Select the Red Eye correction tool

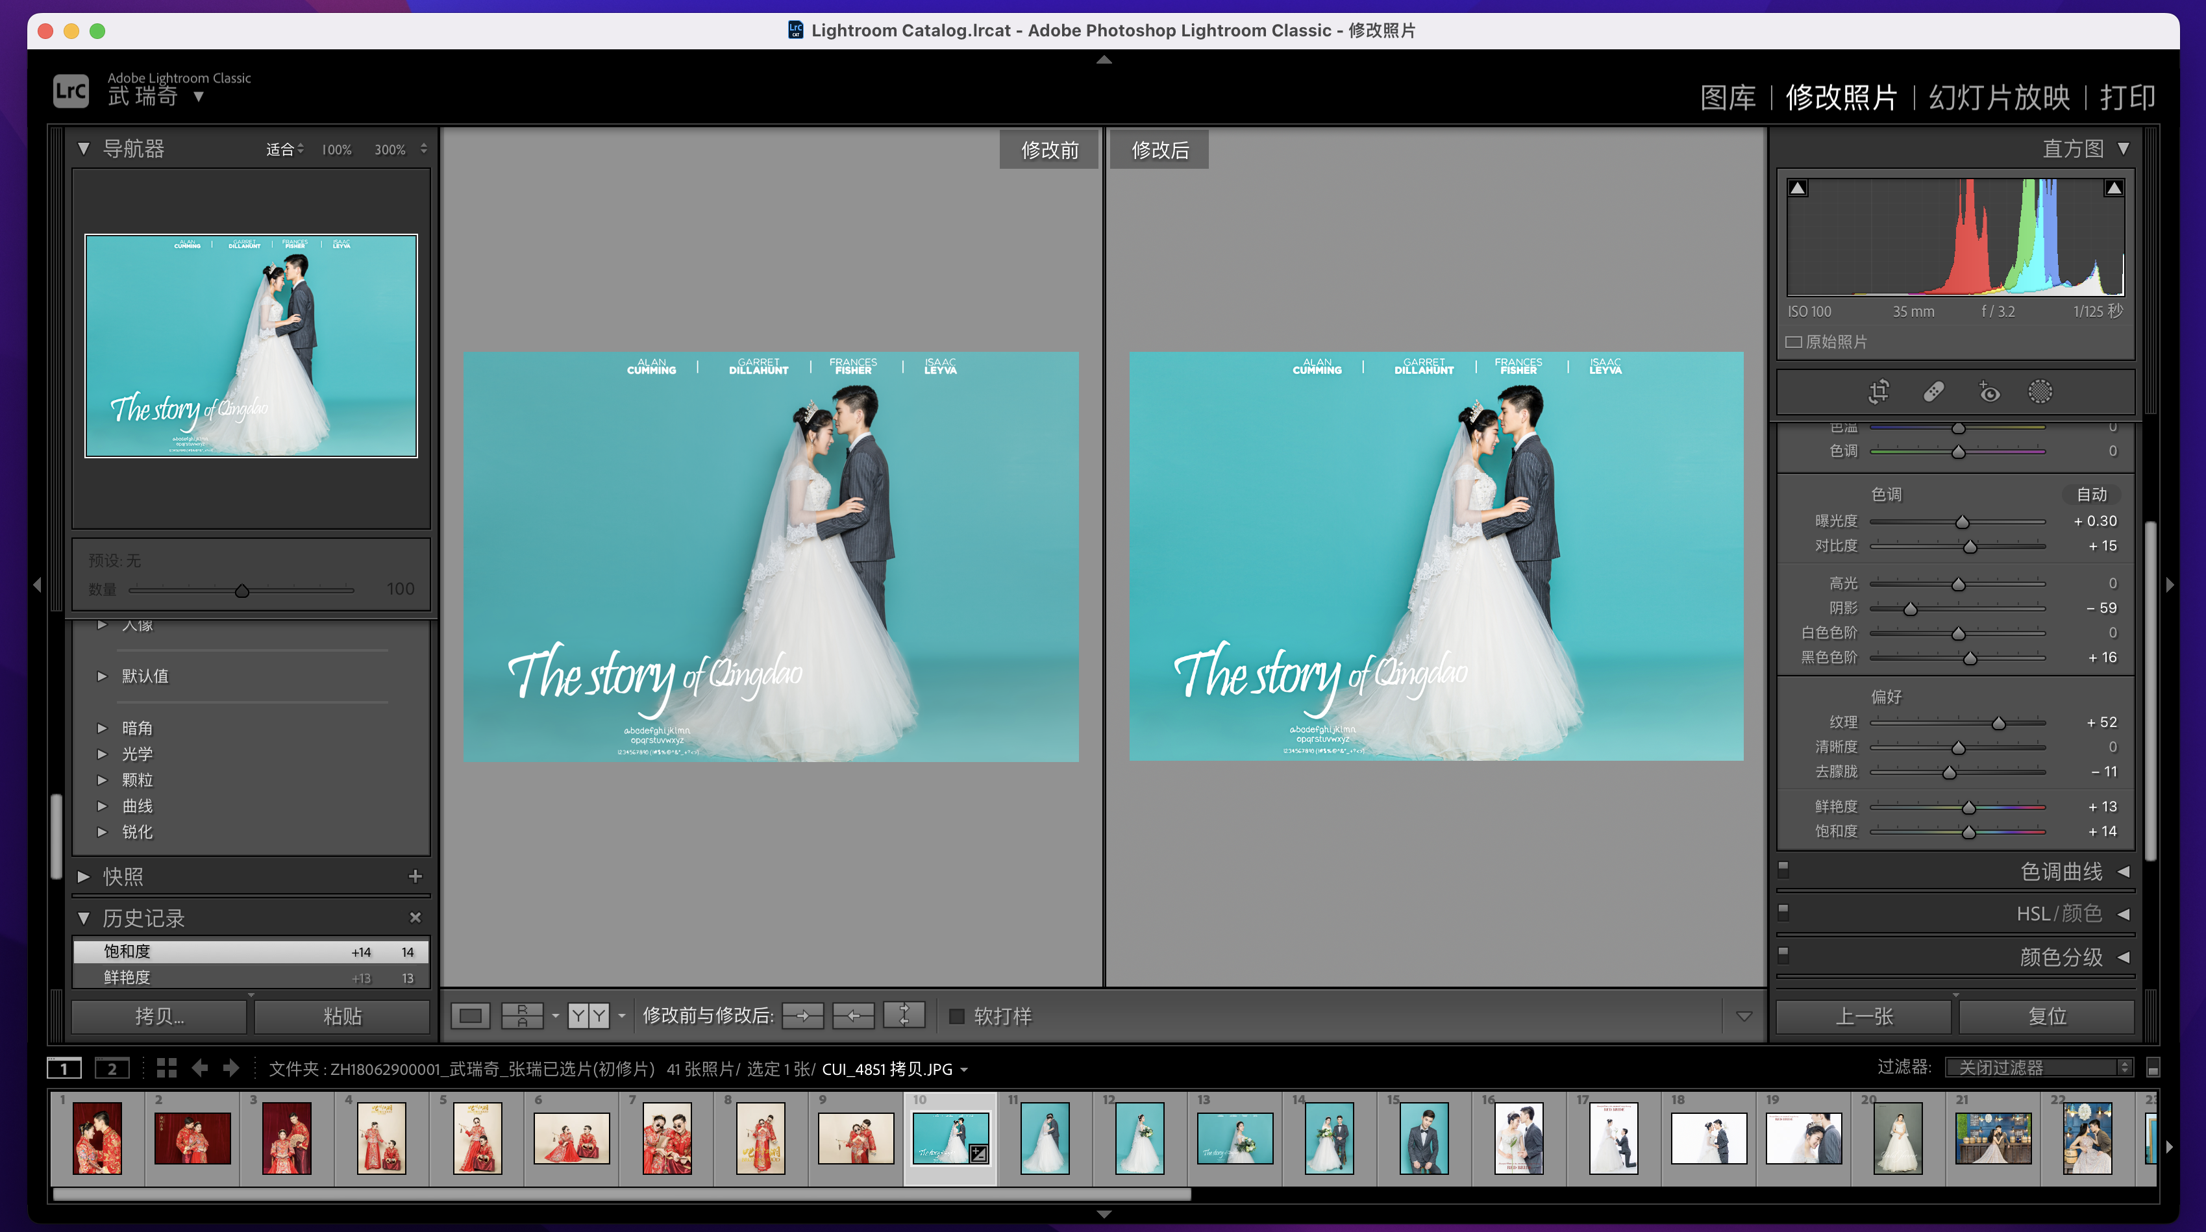(1989, 392)
